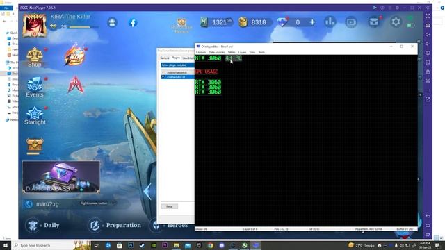Open Preparation button at game bottom
This screenshot has width=445, height=250.
(115, 225)
